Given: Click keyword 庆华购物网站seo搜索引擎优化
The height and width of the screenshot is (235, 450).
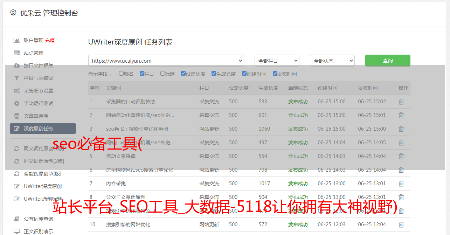Looking at the screenshot, I should (140, 170).
